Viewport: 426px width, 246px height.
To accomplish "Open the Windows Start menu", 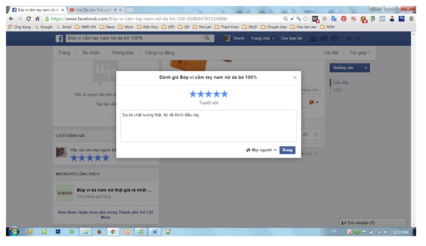I will click(14, 232).
